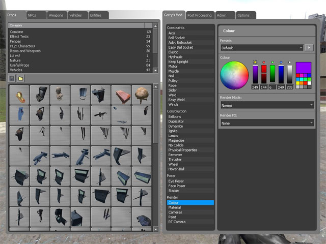
Task: Choose the Thruster construction tool
Action: (175, 160)
